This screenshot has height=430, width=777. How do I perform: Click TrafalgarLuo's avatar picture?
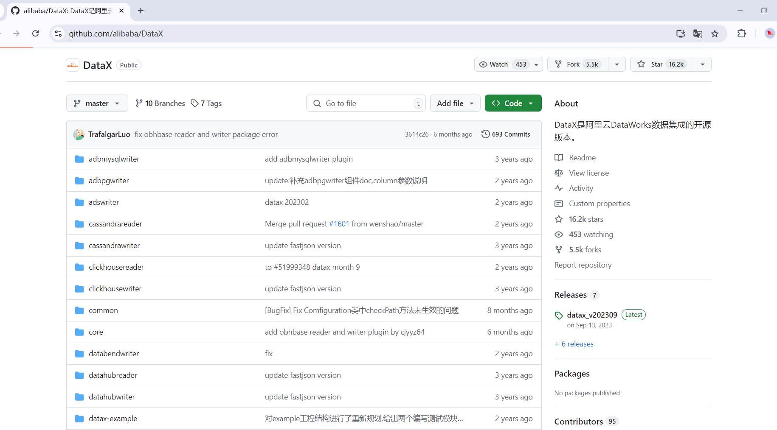click(79, 134)
